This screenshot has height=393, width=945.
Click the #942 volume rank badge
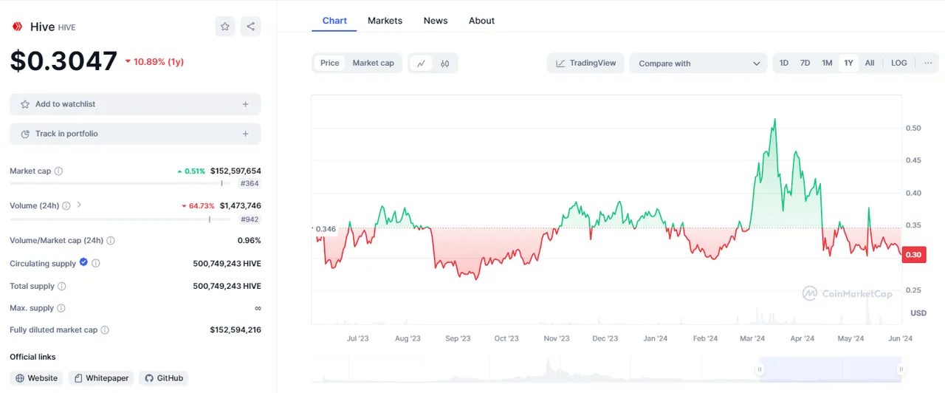pyautogui.click(x=250, y=219)
